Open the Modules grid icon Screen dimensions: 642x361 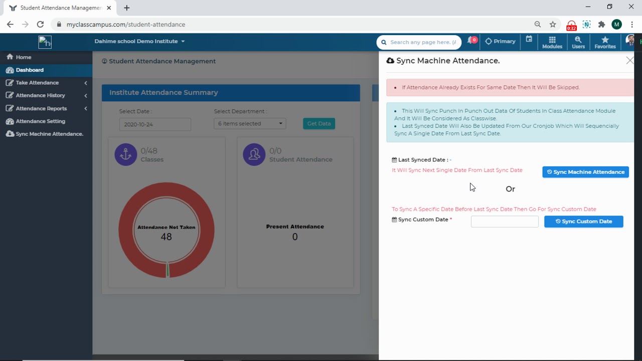click(552, 42)
